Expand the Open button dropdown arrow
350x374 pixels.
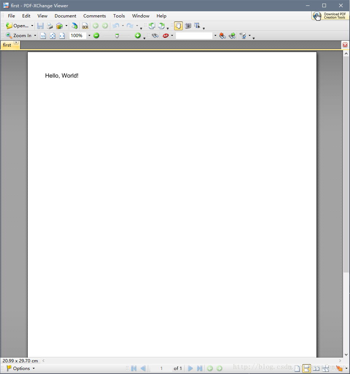pyautogui.click(x=32, y=26)
